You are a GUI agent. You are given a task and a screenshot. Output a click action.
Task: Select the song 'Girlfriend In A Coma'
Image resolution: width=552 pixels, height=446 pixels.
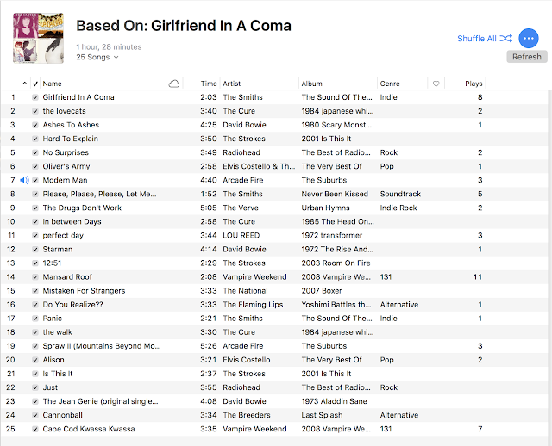click(x=78, y=97)
